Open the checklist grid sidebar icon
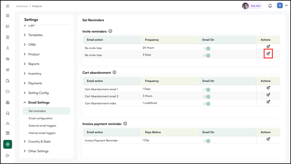 (8, 26)
